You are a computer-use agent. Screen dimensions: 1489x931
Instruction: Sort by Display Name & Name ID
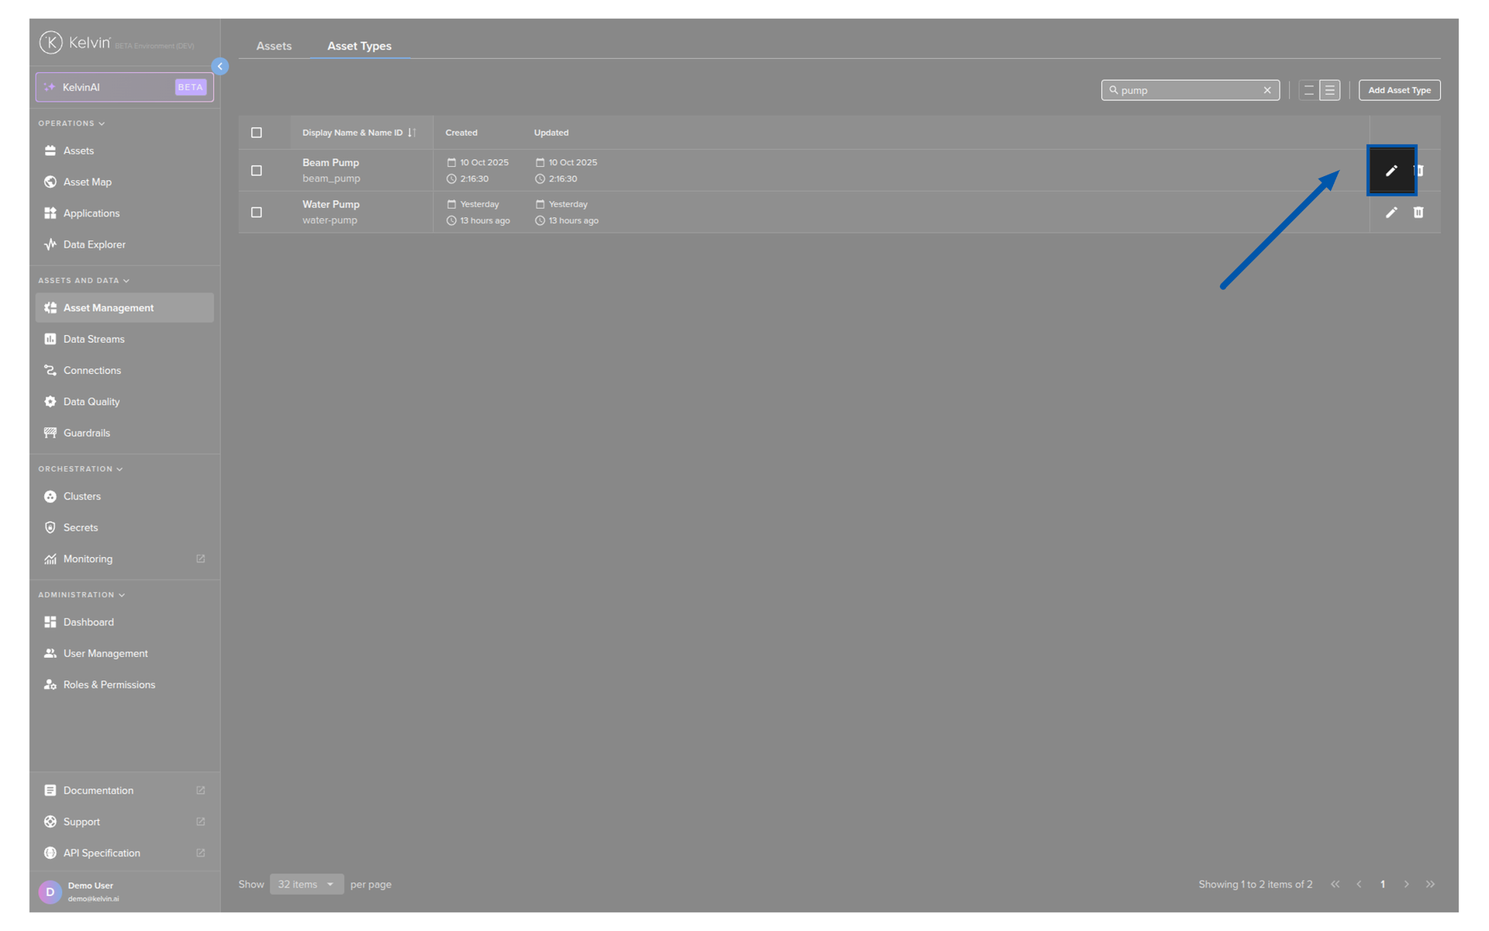pos(412,133)
